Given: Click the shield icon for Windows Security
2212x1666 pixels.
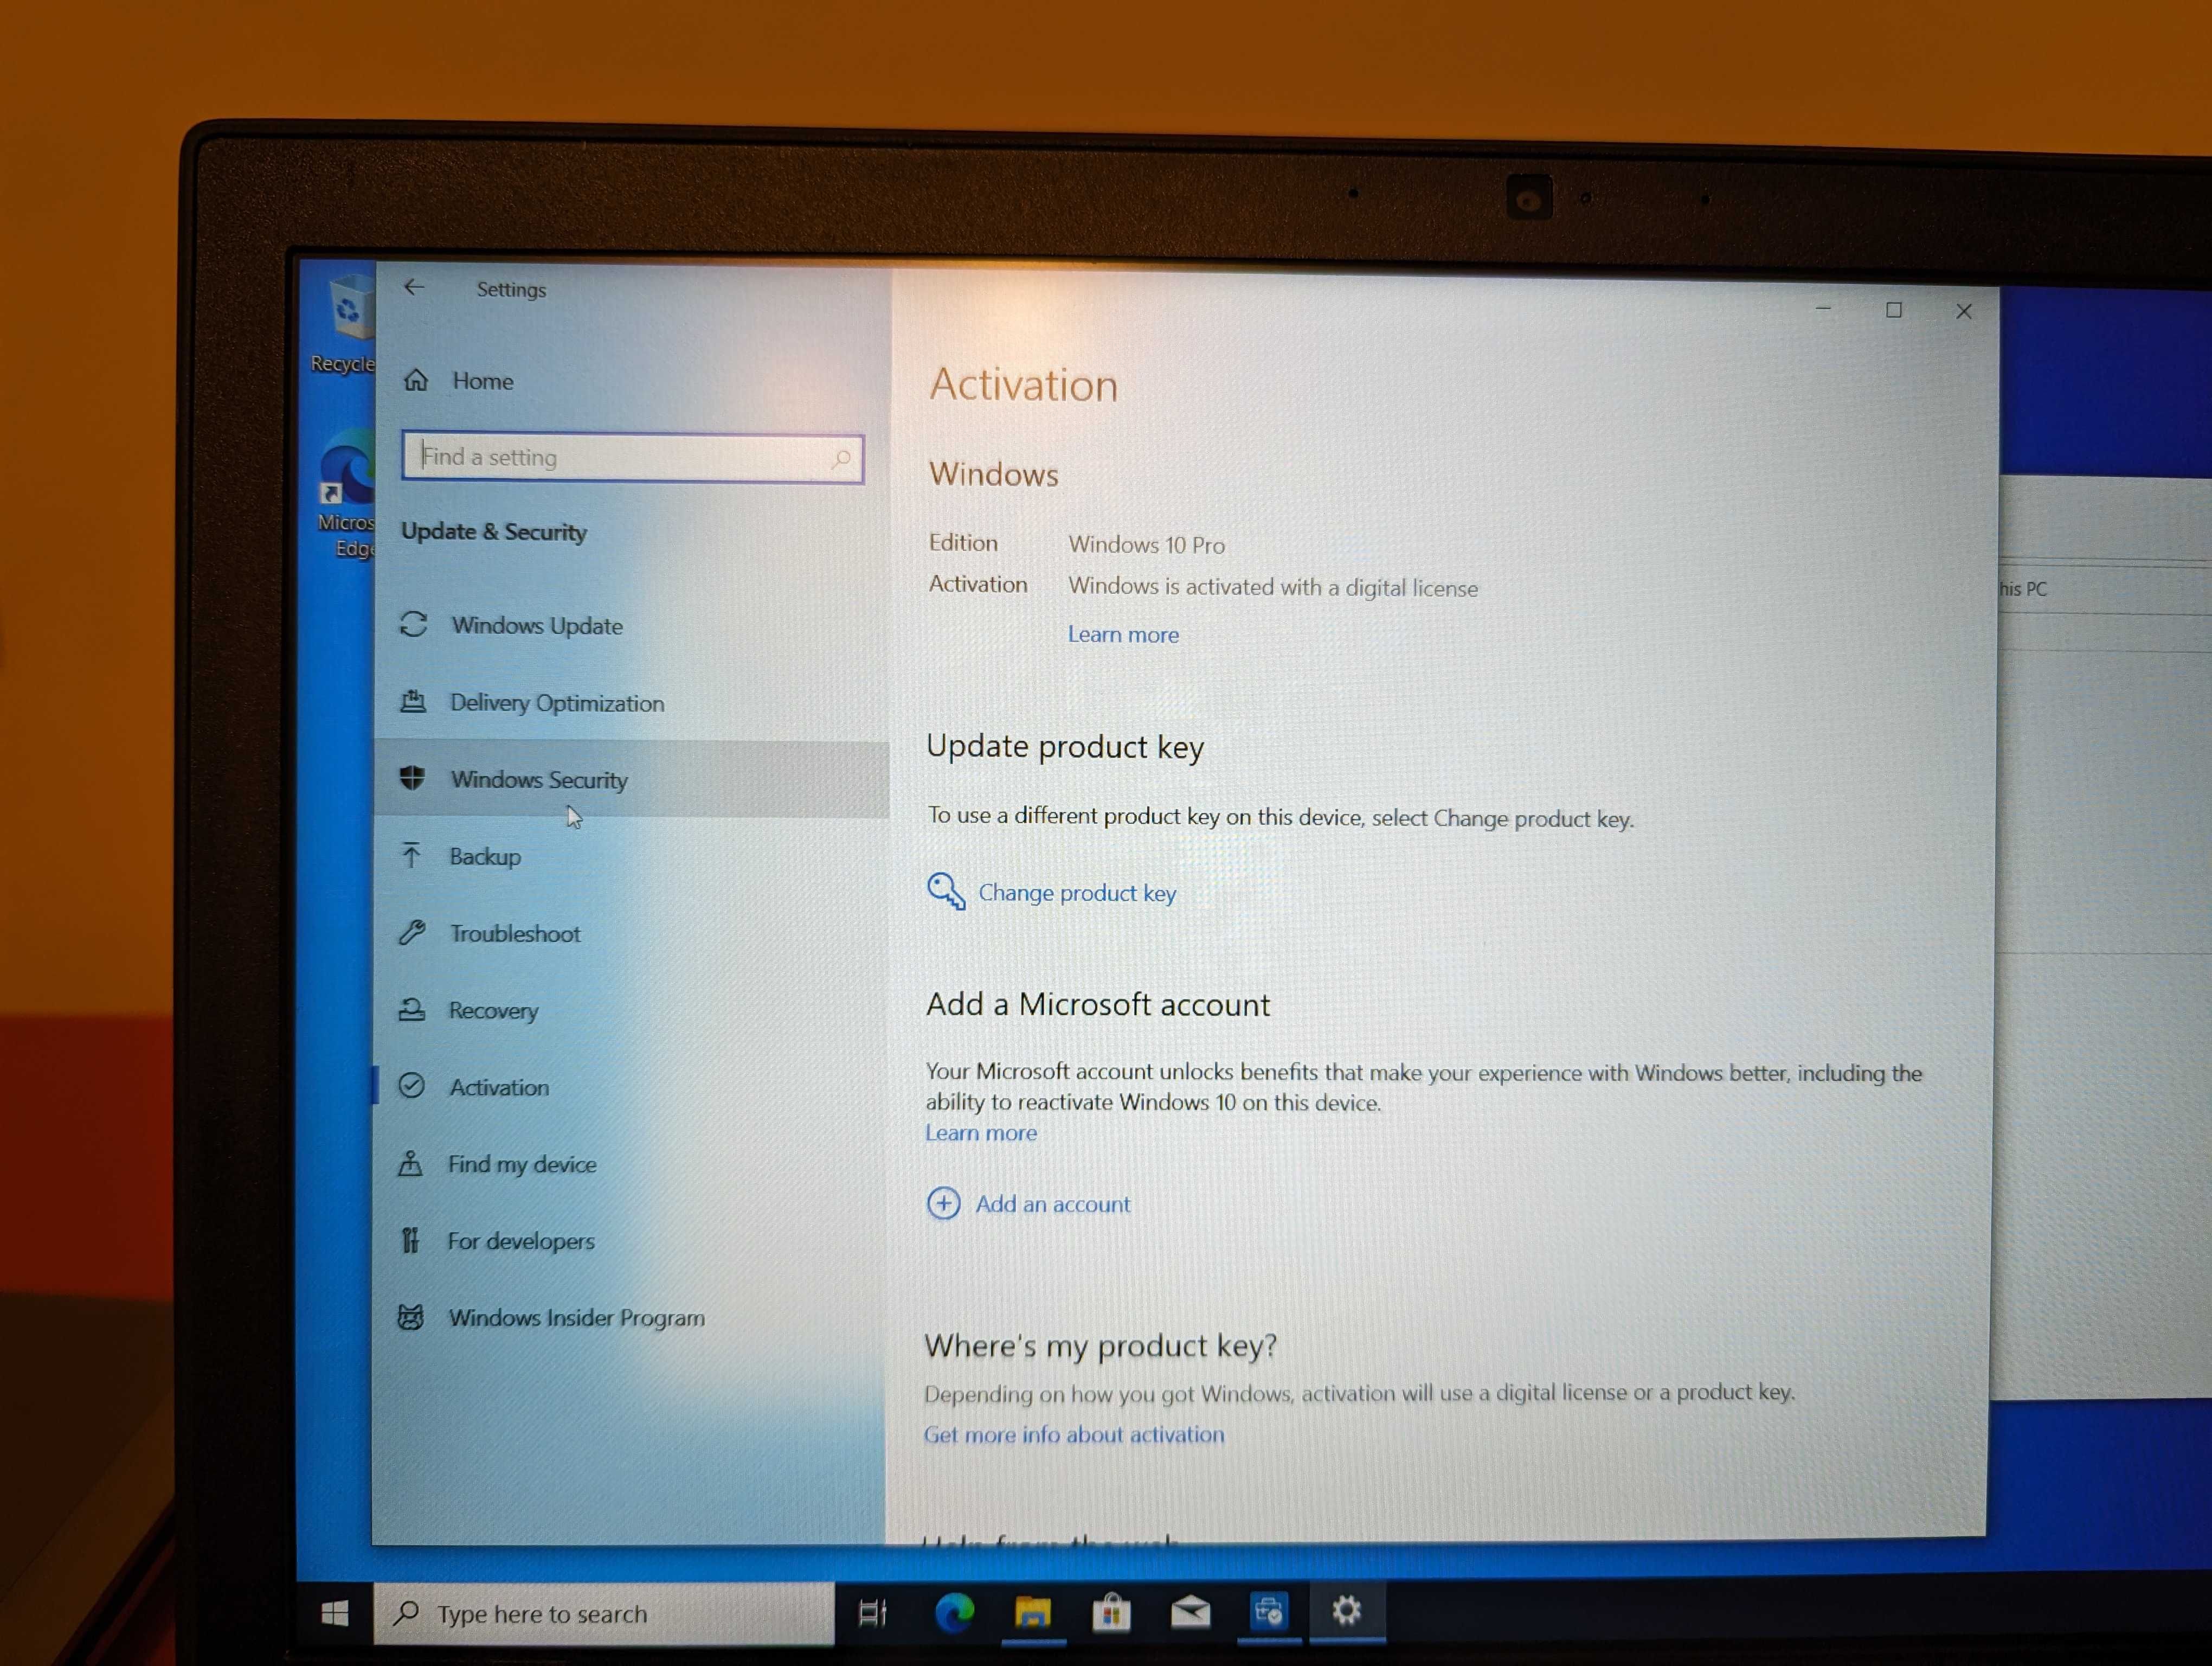Looking at the screenshot, I should pos(412,778).
